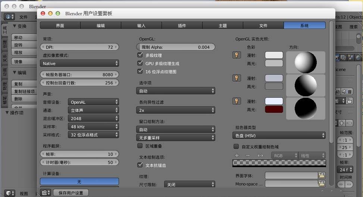Image resolution: width=363 pixels, height=197 pixels.
Task: Toggle the second OpenGL light bulb icon
Action: click(x=237, y=78)
